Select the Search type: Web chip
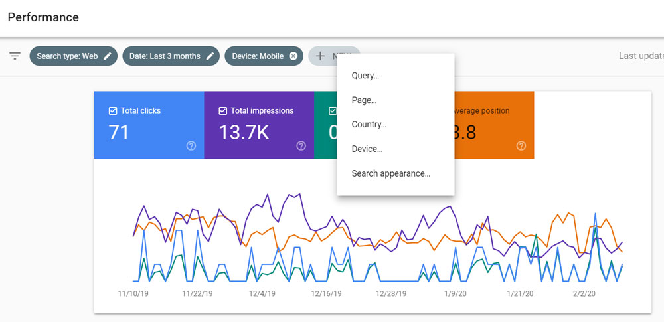The image size is (664, 322). click(x=73, y=56)
